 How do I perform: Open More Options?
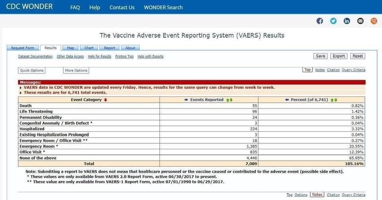(x=76, y=71)
